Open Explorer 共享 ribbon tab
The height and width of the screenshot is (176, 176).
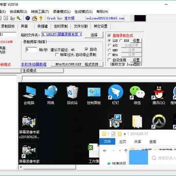click(137, 142)
